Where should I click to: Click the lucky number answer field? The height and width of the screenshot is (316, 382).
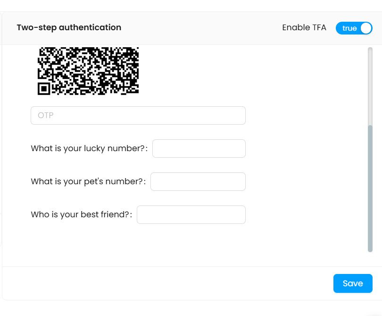point(199,149)
